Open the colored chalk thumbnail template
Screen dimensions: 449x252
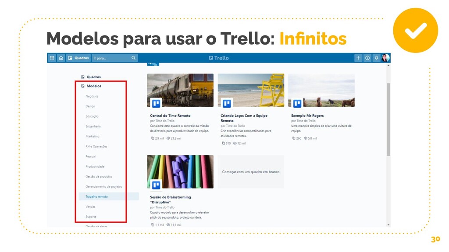click(180, 171)
